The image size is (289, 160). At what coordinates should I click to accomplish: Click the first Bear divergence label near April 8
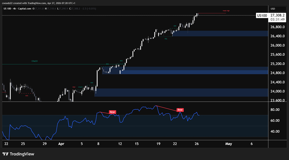(112, 112)
